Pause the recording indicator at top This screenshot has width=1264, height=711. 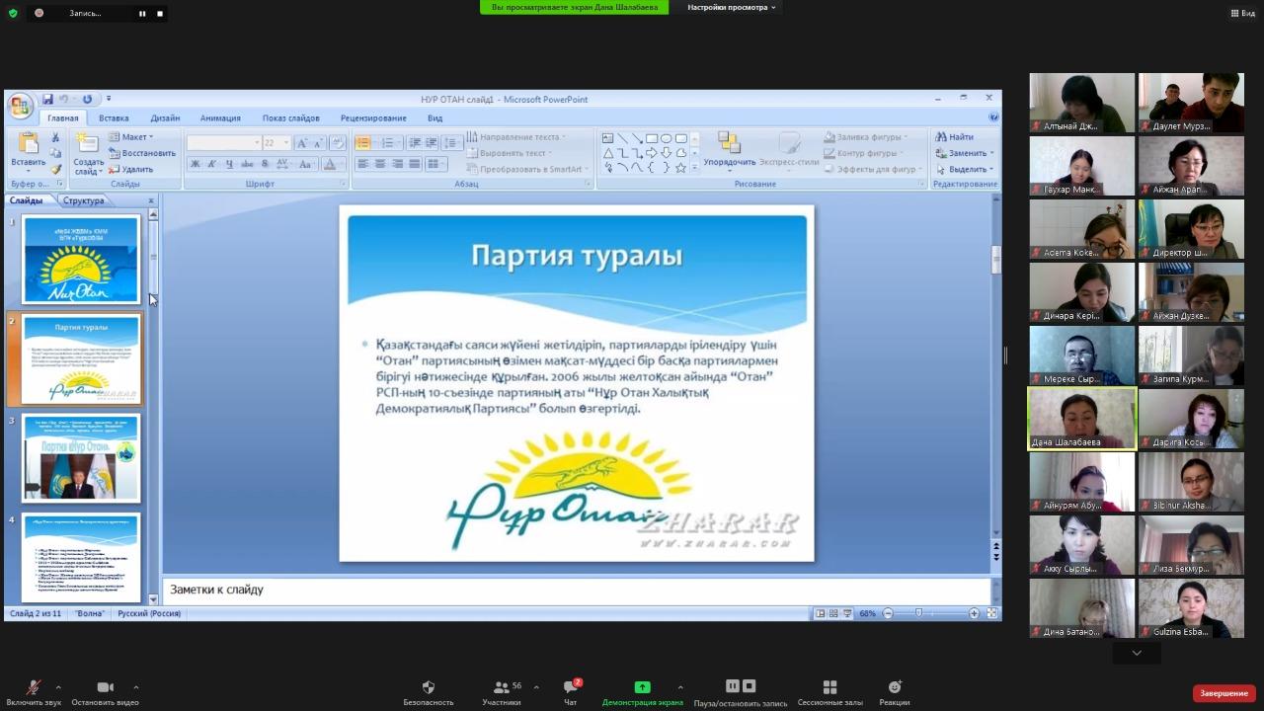click(142, 14)
